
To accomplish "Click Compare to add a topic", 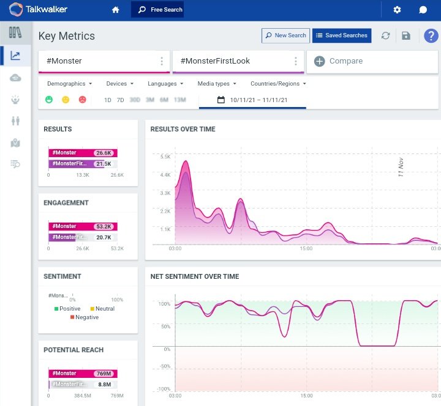I will (x=372, y=61).
